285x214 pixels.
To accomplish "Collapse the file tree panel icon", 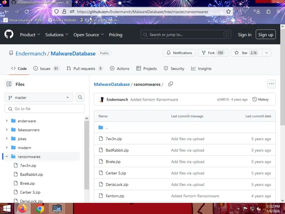I will [x=9, y=84].
